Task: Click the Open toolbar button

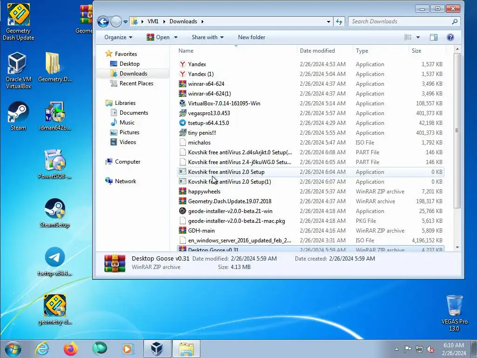Action: (x=158, y=37)
